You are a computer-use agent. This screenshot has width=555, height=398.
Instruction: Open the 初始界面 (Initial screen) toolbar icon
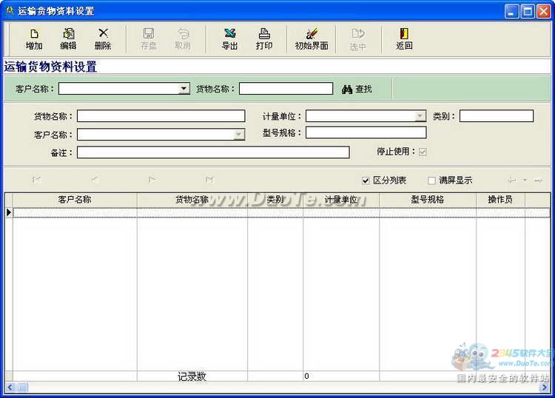312,38
